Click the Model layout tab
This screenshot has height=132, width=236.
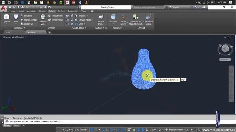[x=7, y=125]
